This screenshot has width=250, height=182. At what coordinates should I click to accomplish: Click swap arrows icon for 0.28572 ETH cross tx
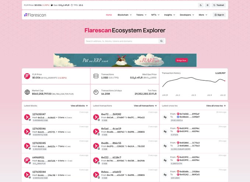(x=165, y=160)
